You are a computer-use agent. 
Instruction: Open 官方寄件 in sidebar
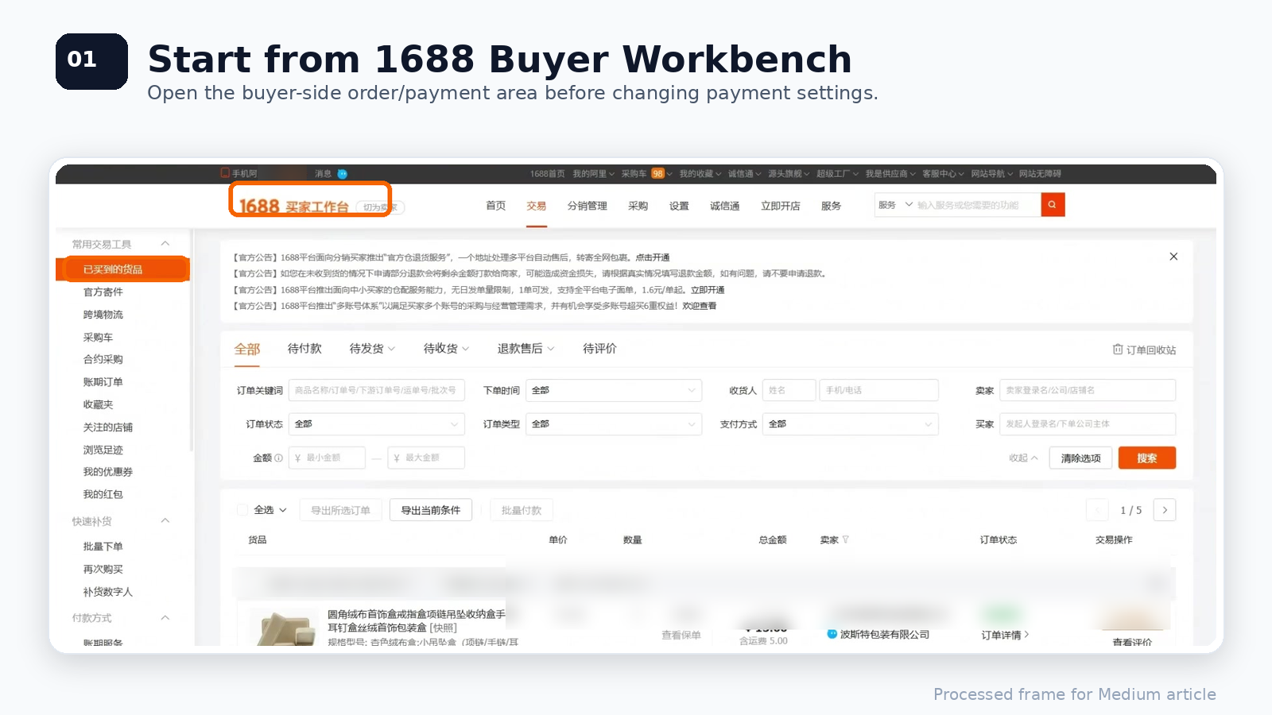(103, 292)
